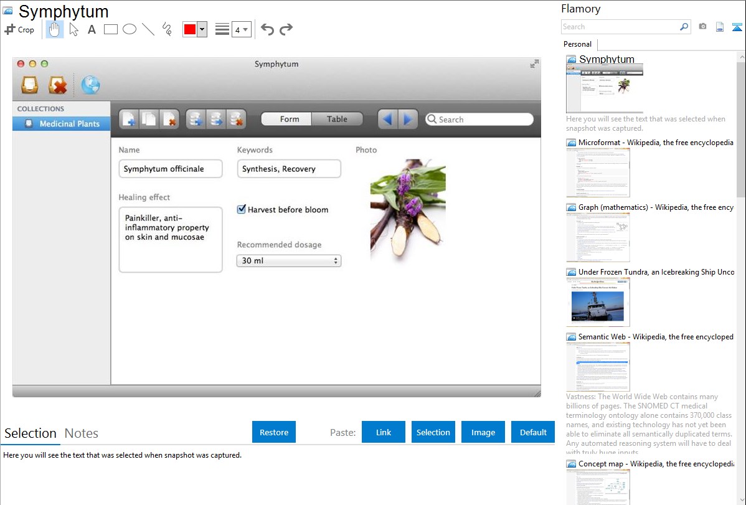Image resolution: width=746 pixels, height=505 pixels.
Task: Open the color picker dropdown arrow
Action: click(x=202, y=29)
